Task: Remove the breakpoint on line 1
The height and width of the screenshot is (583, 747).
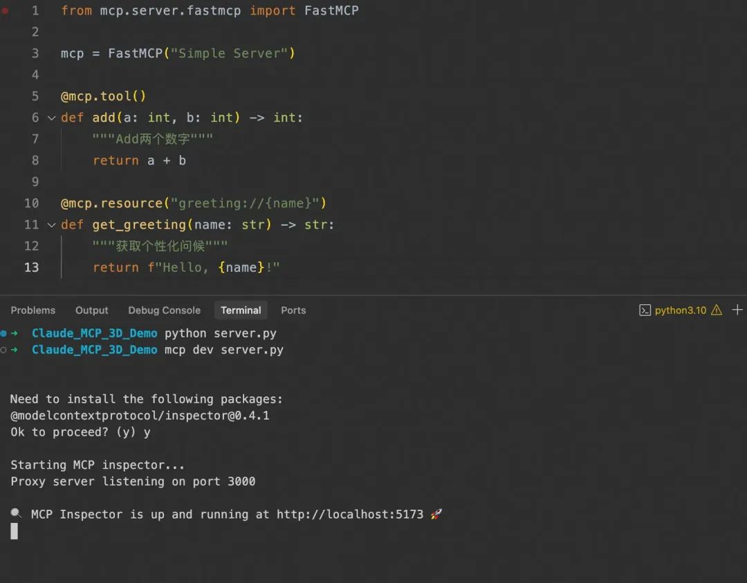Action: [5, 10]
